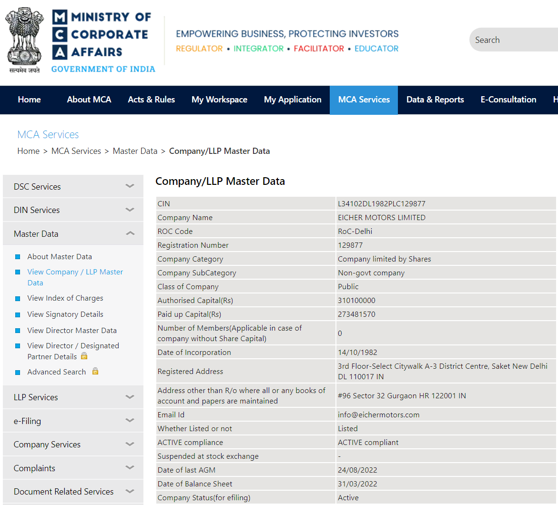Open the Data & Reports menu
The width and height of the screenshot is (558, 505).
(435, 100)
